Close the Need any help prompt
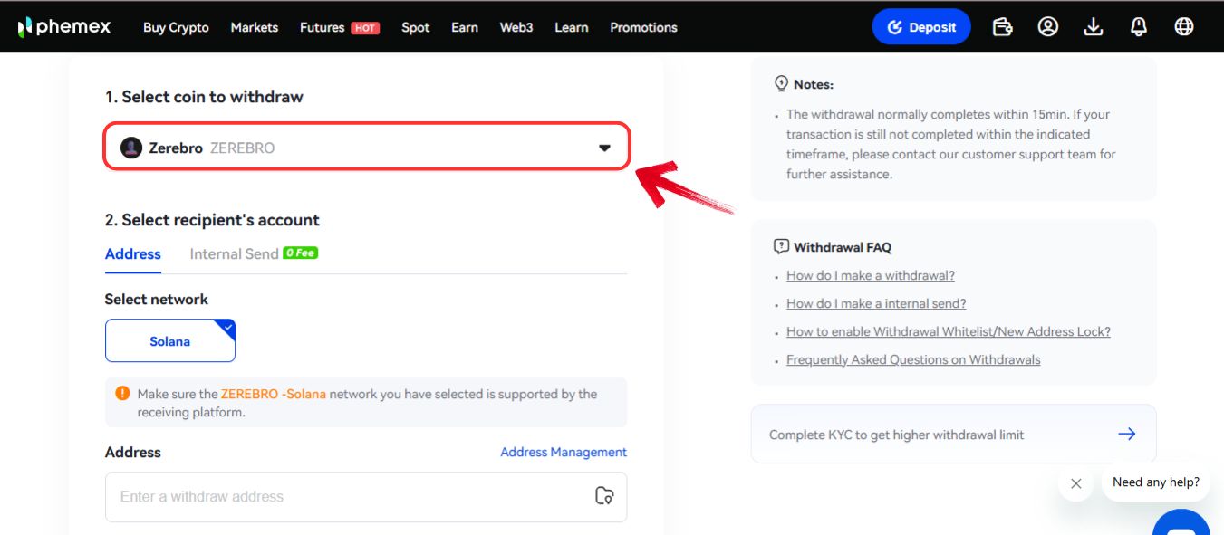This screenshot has height=535, width=1224. 1076,483
